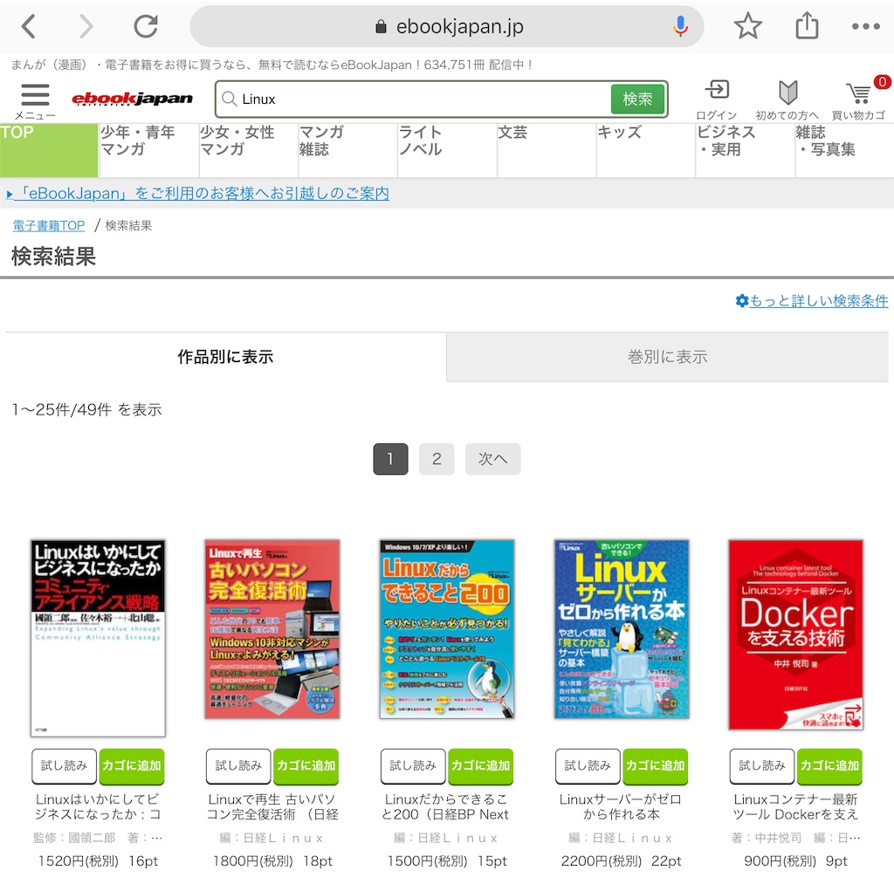Image resolution: width=894 pixels, height=884 pixels.
Task: Click 試し読み for Linuxサーバーがゼロから作れる本
Action: (x=588, y=766)
